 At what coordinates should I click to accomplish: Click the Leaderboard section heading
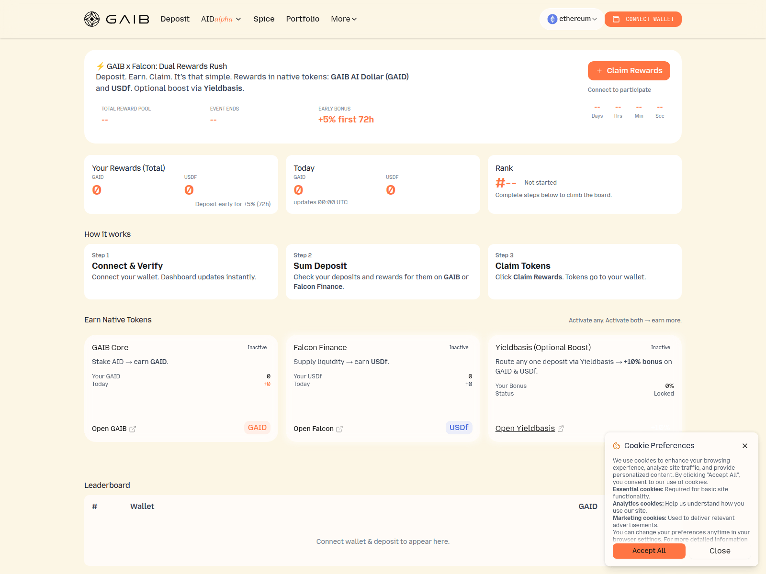[x=107, y=486]
